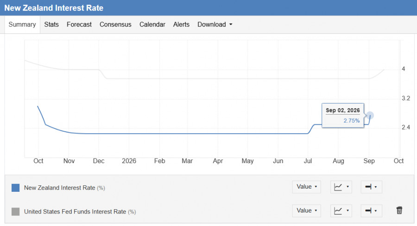Click the highlighted Sep 02, 2026 data point
The height and width of the screenshot is (226, 417).
coord(370,116)
